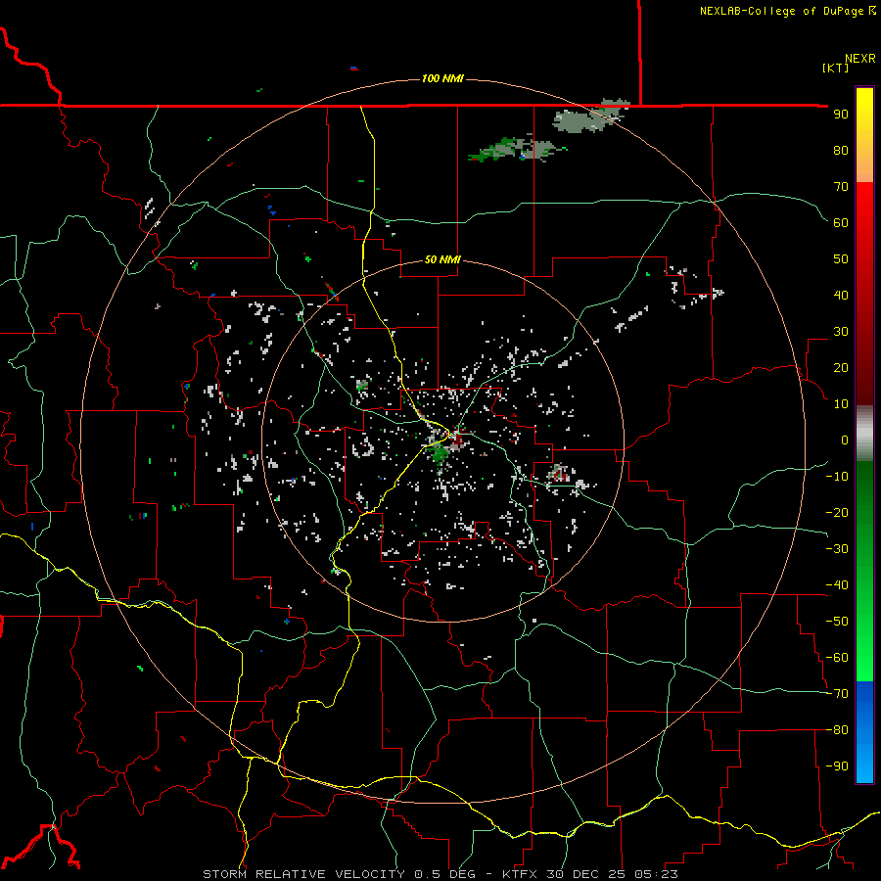Viewport: 881px width, 881px height.
Task: Click the -20 scale value
Action: tap(837, 512)
